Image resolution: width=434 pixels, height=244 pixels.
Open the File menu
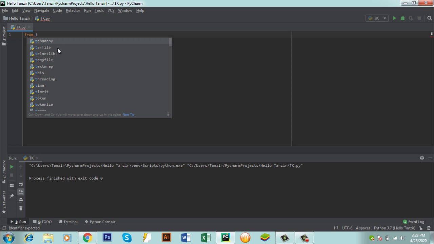point(5,11)
